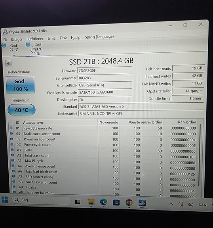Image resolution: width=213 pixels, height=228 pixels.
Task: Select the Reallocated sector count row
Action: pyautogui.click(x=103, y=134)
